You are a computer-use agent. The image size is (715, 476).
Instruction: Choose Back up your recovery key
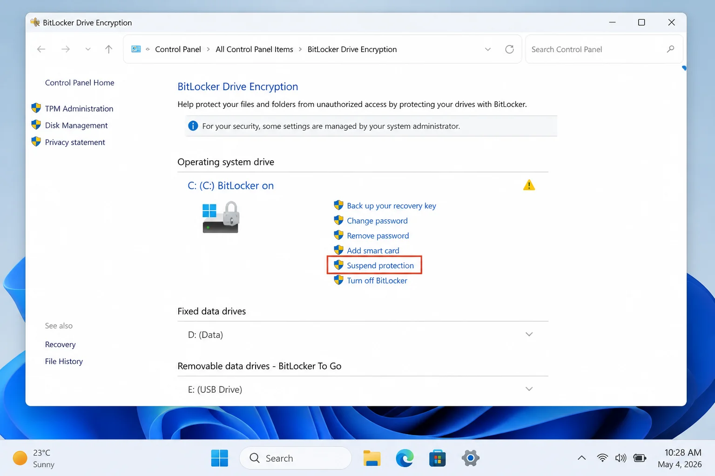point(391,206)
